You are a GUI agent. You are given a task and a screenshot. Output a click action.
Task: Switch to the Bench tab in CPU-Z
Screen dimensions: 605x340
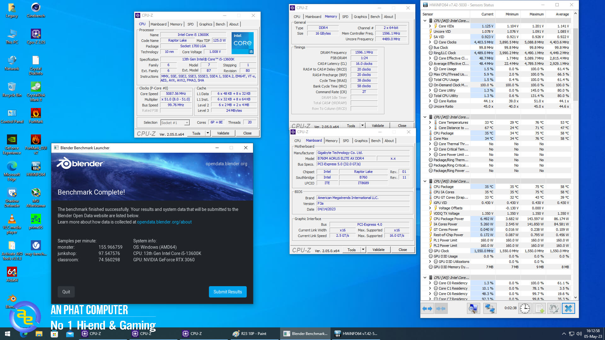click(220, 24)
